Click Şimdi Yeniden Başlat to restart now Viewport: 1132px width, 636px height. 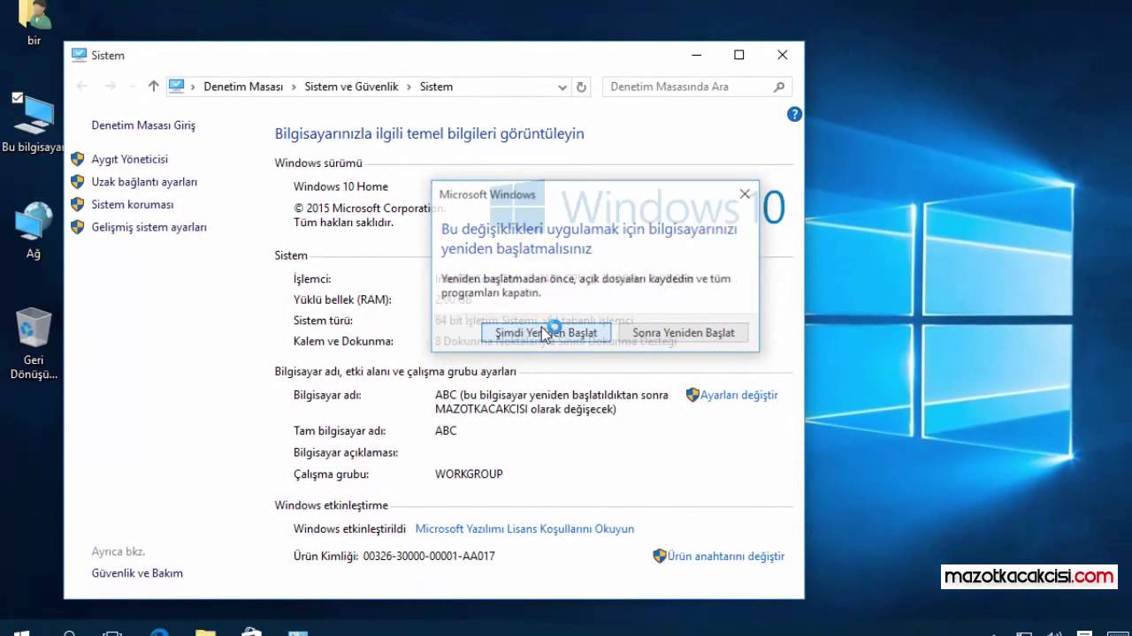[546, 333]
